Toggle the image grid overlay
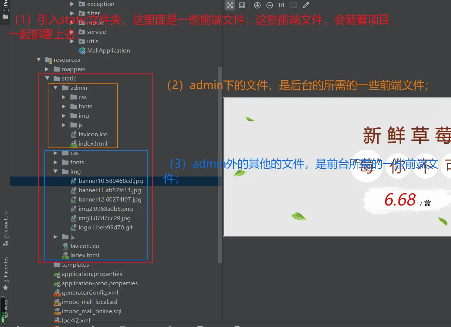 [x=242, y=5]
